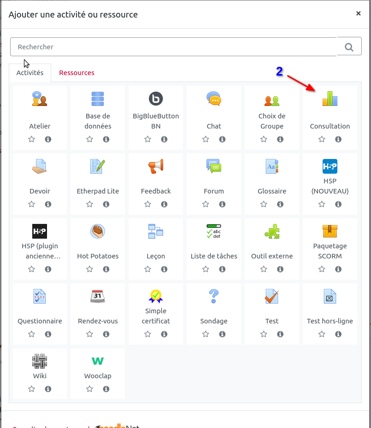The image size is (371, 428).
Task: Select the Activités tab
Action: click(30, 73)
